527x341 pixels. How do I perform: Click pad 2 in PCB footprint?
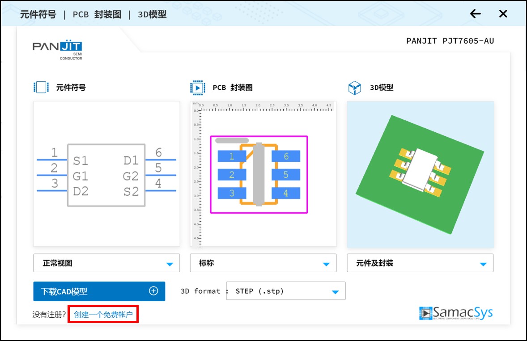(232, 175)
